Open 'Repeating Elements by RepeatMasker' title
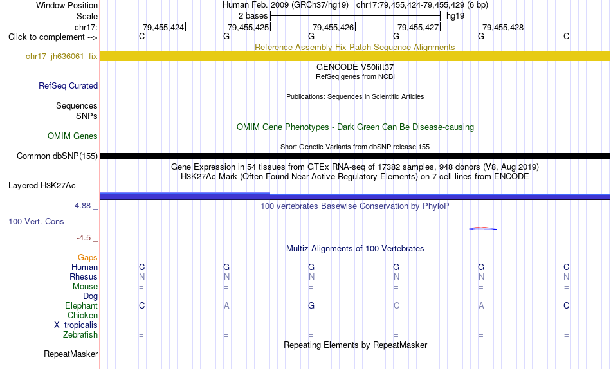Image resolution: width=611 pixels, height=369 pixels. click(x=355, y=345)
